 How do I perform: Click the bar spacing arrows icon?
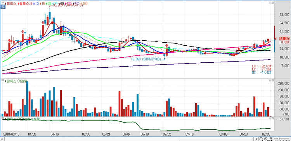tap(270, 139)
